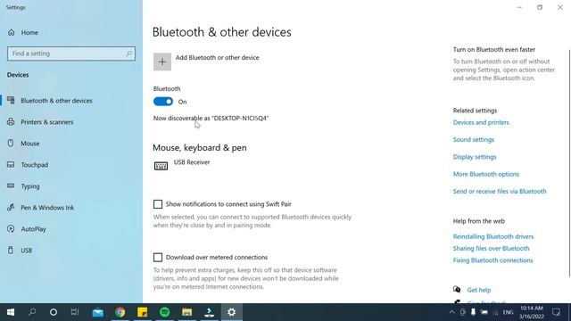Screen dimensions: 571x321
Task: Open the Mail app on taskbar
Action: (x=98, y=312)
